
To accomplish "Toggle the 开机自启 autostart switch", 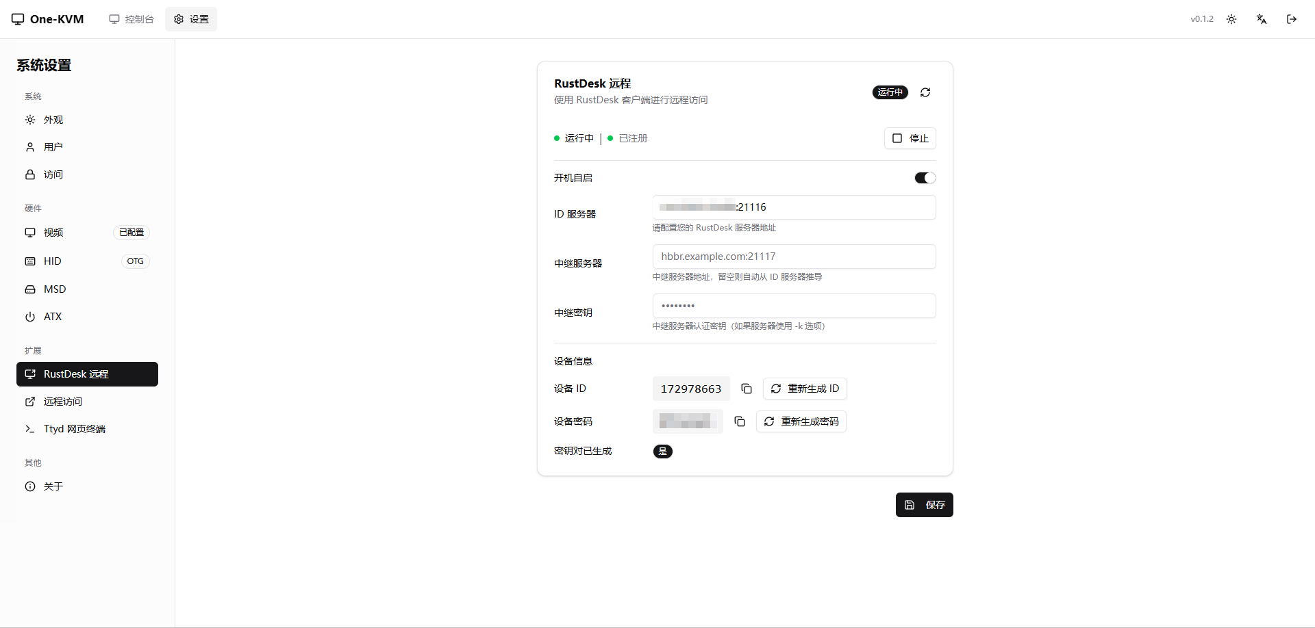I will [x=925, y=178].
